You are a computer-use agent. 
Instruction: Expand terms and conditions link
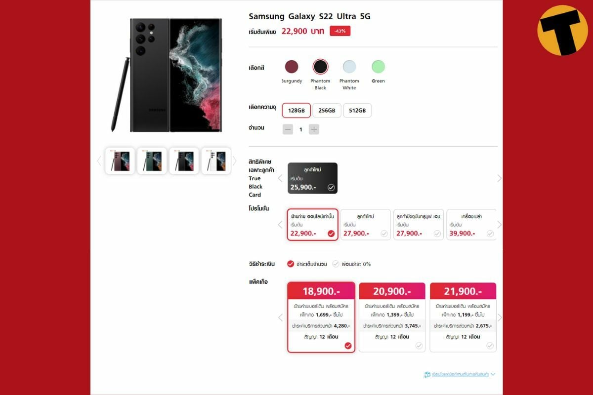[460, 375]
